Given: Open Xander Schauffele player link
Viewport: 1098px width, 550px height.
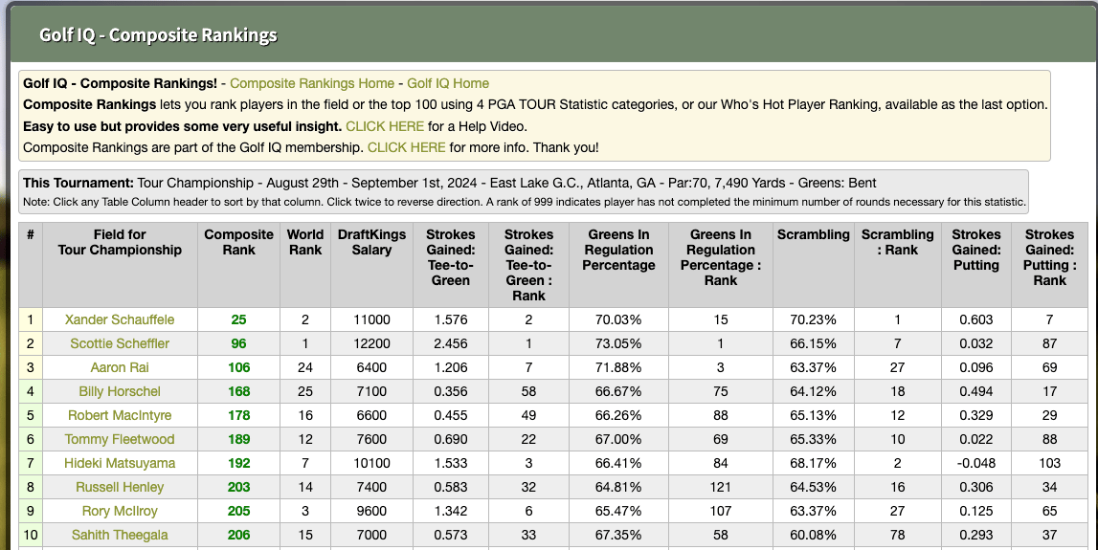Looking at the screenshot, I should pyautogui.click(x=120, y=319).
